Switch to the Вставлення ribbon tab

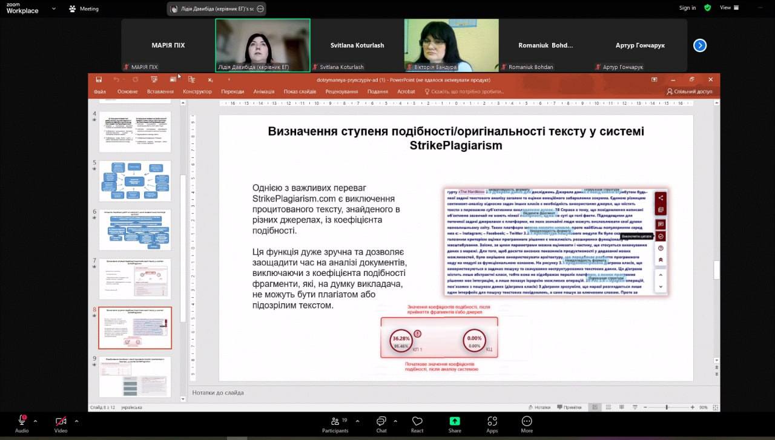[x=161, y=91]
